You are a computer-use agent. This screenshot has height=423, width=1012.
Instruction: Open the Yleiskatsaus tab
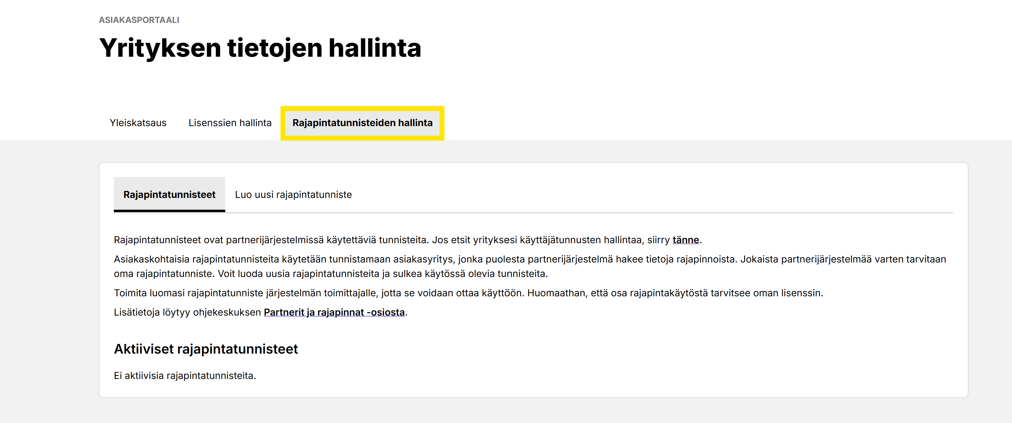(138, 123)
